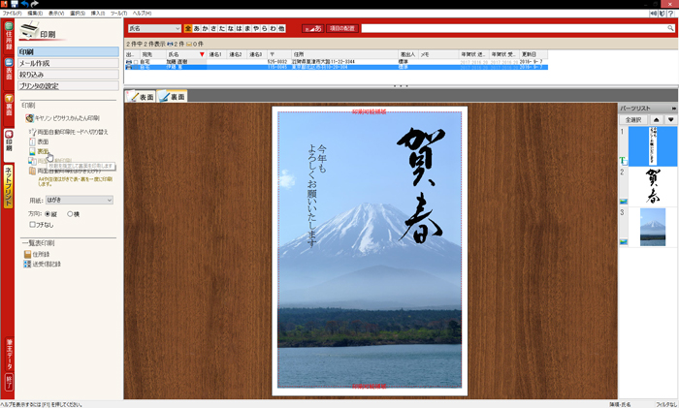Image resolution: width=679 pixels, height=408 pixels.
Task: Select the 賀春 calligraphy part thumbnail
Action: [x=652, y=184]
